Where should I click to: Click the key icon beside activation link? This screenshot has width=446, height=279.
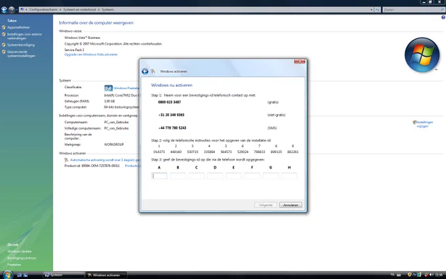point(66,160)
